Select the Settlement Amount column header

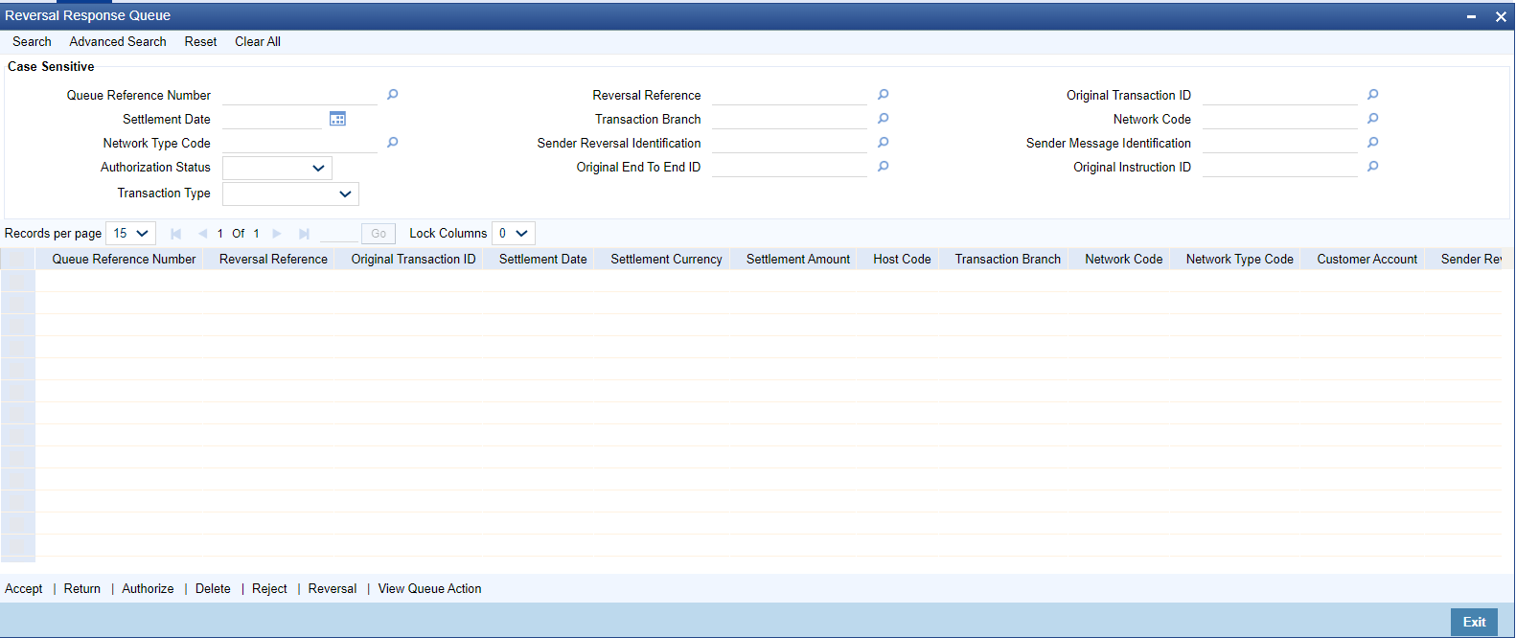coord(798,260)
